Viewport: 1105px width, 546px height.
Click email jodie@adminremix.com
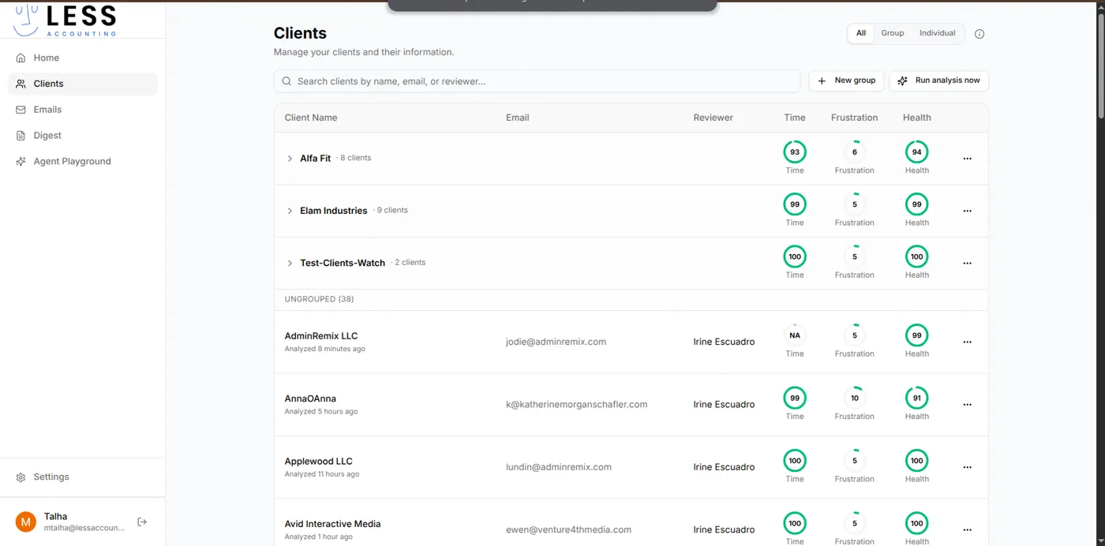pyautogui.click(x=556, y=342)
